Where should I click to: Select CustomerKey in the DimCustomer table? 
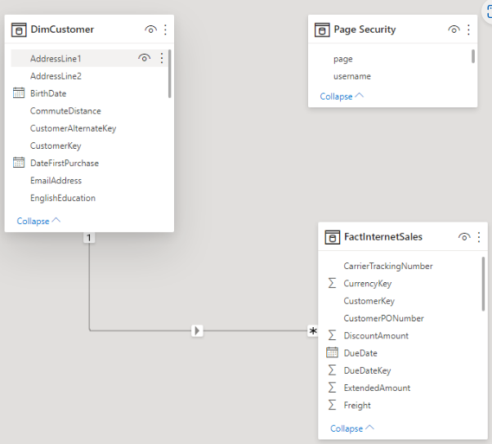pos(56,146)
